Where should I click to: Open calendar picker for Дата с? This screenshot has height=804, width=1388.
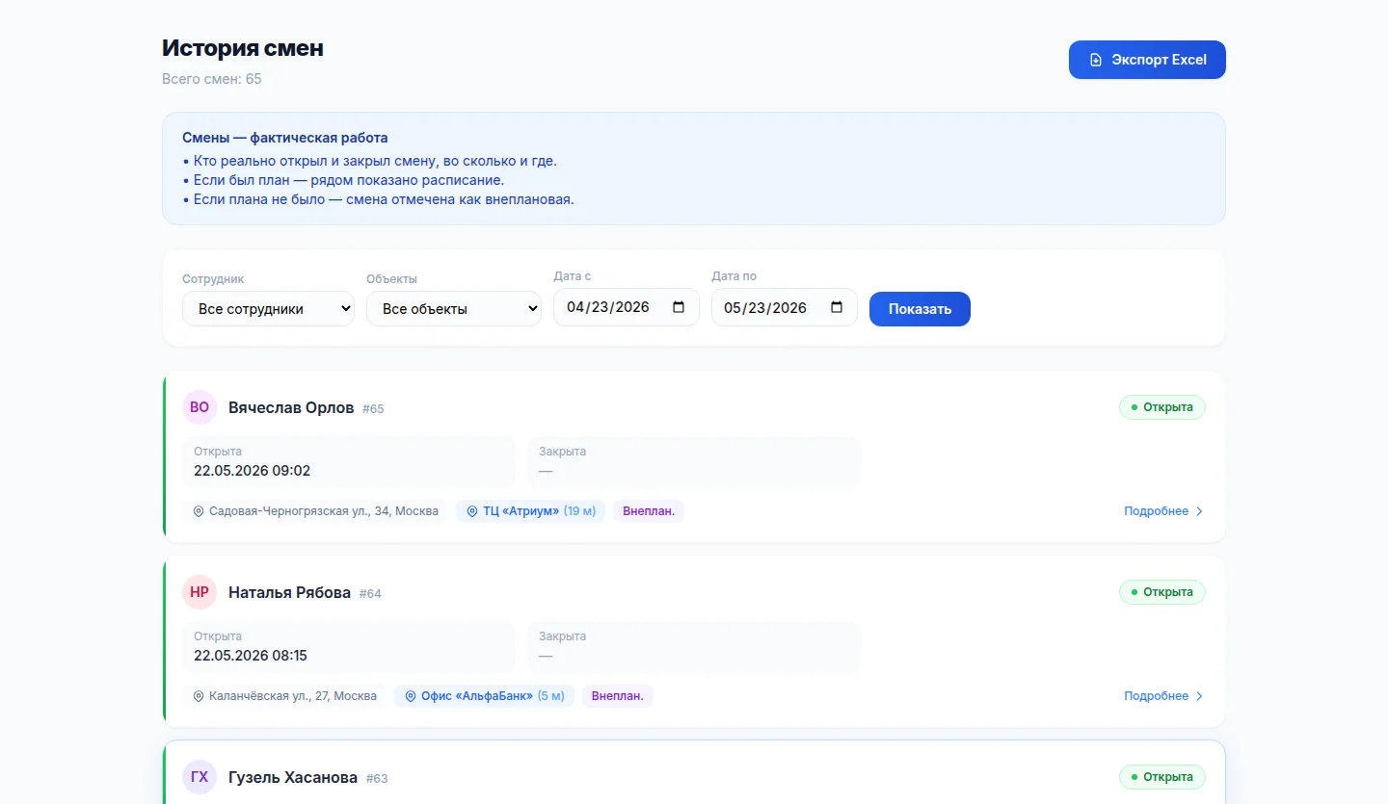pyautogui.click(x=679, y=307)
